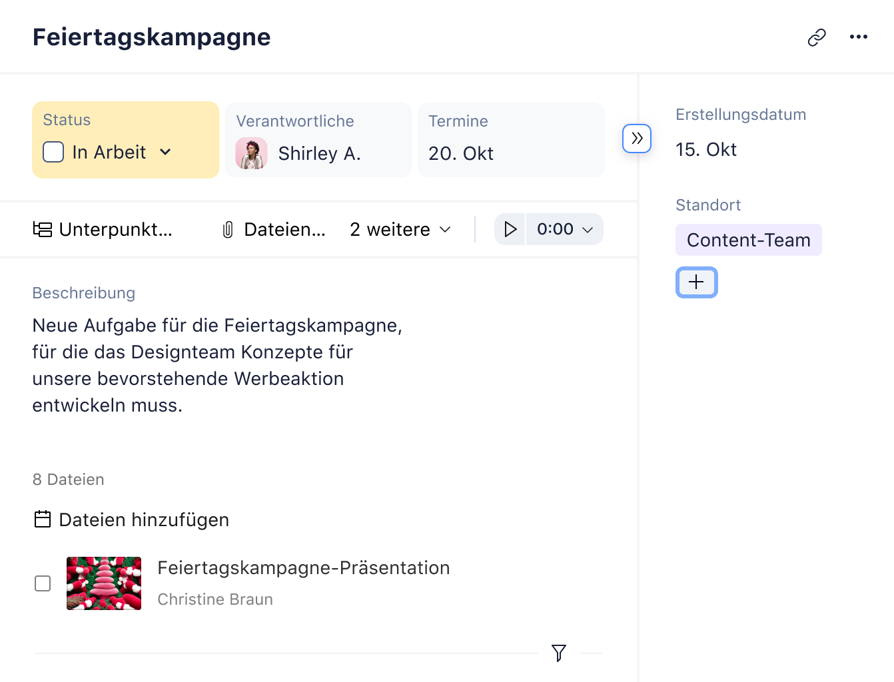Add a location with the plus button

[696, 282]
